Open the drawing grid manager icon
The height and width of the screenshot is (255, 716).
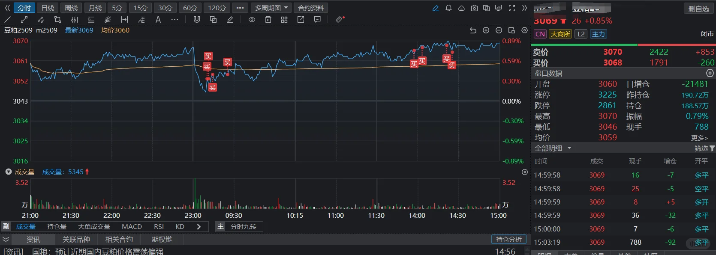click(x=284, y=19)
